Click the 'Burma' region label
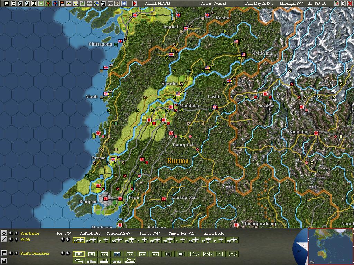 (178, 161)
